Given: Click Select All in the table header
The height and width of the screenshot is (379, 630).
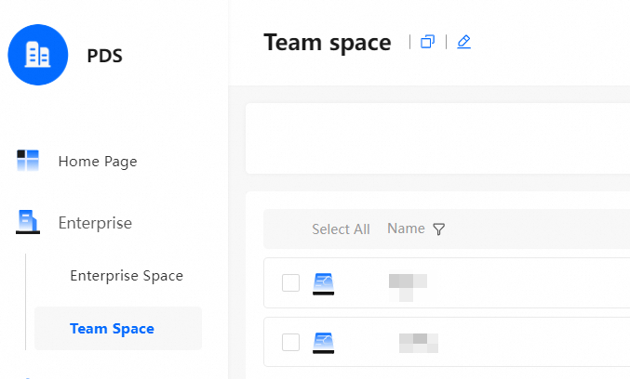Looking at the screenshot, I should [341, 229].
